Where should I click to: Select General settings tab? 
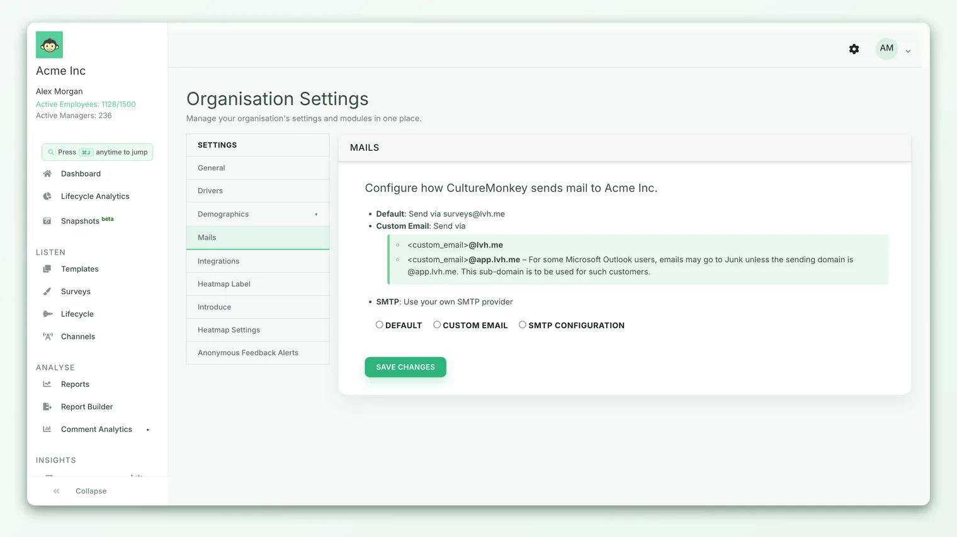(258, 168)
